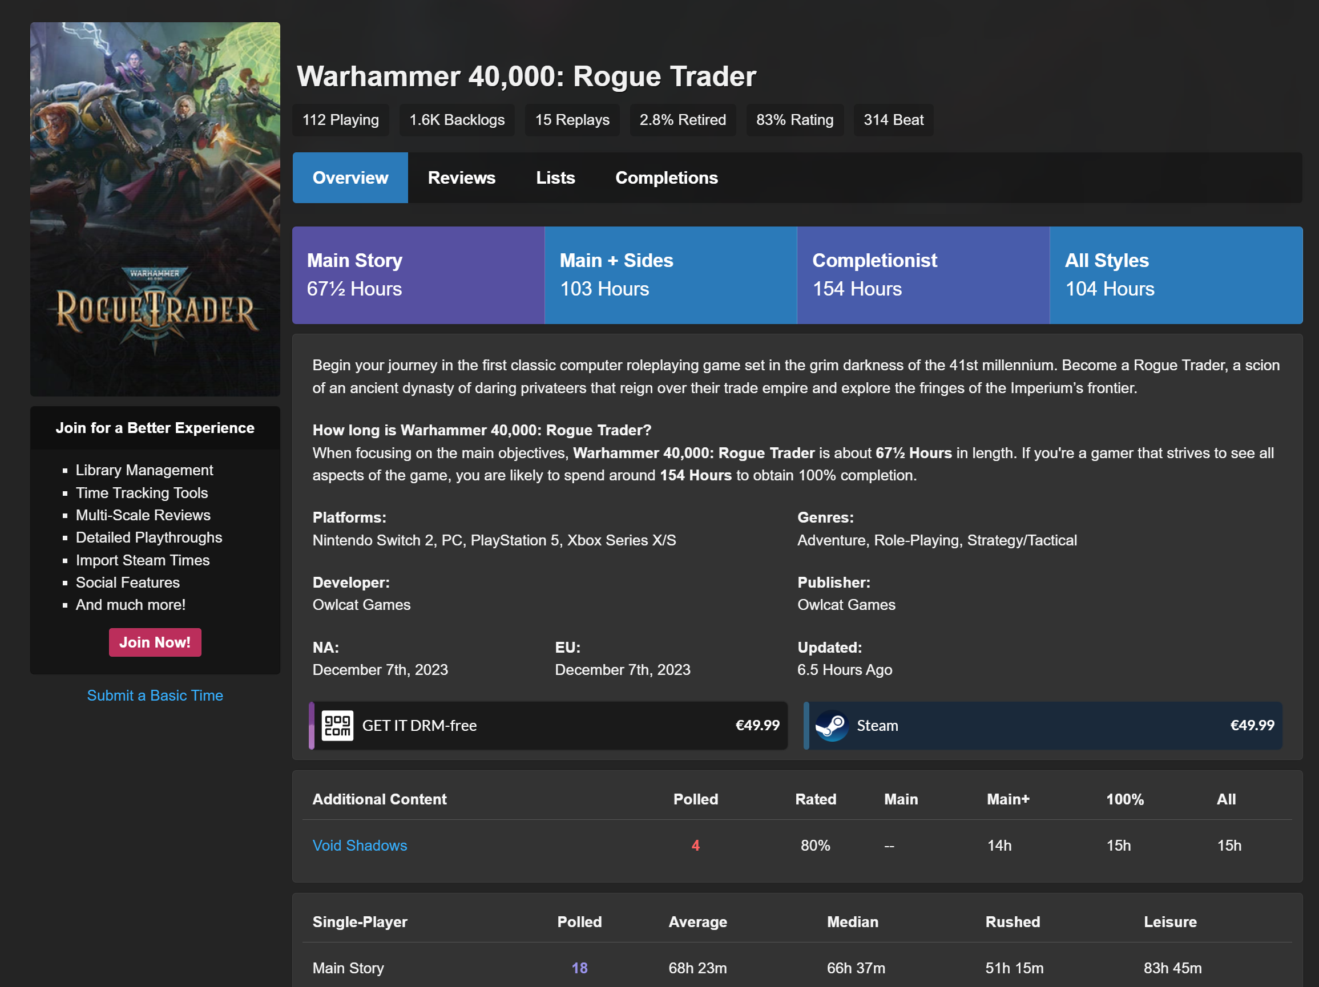The width and height of the screenshot is (1319, 987).
Task: Go to the Completions tab
Action: click(666, 177)
